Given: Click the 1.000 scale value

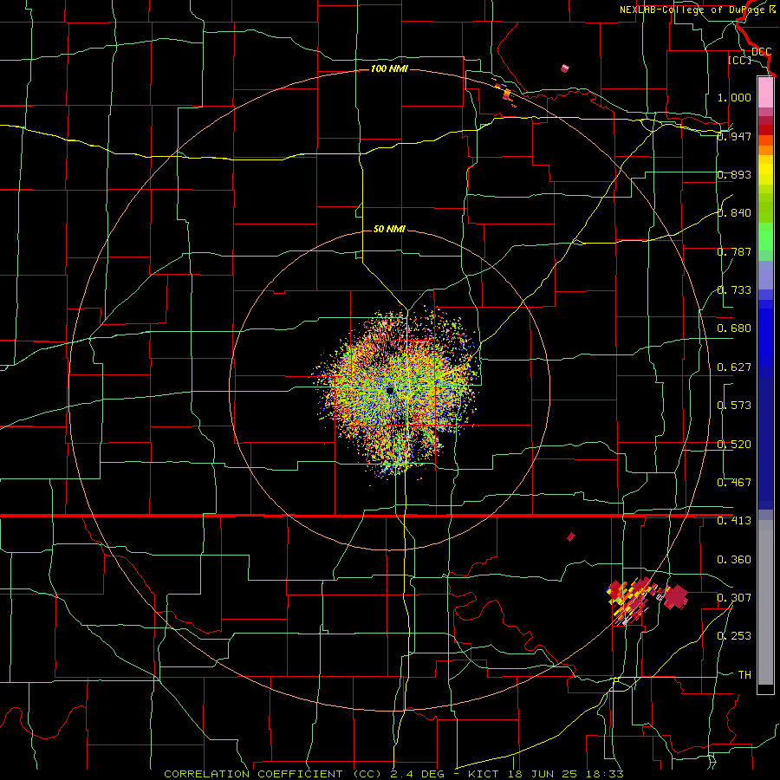Looking at the screenshot, I should (734, 97).
